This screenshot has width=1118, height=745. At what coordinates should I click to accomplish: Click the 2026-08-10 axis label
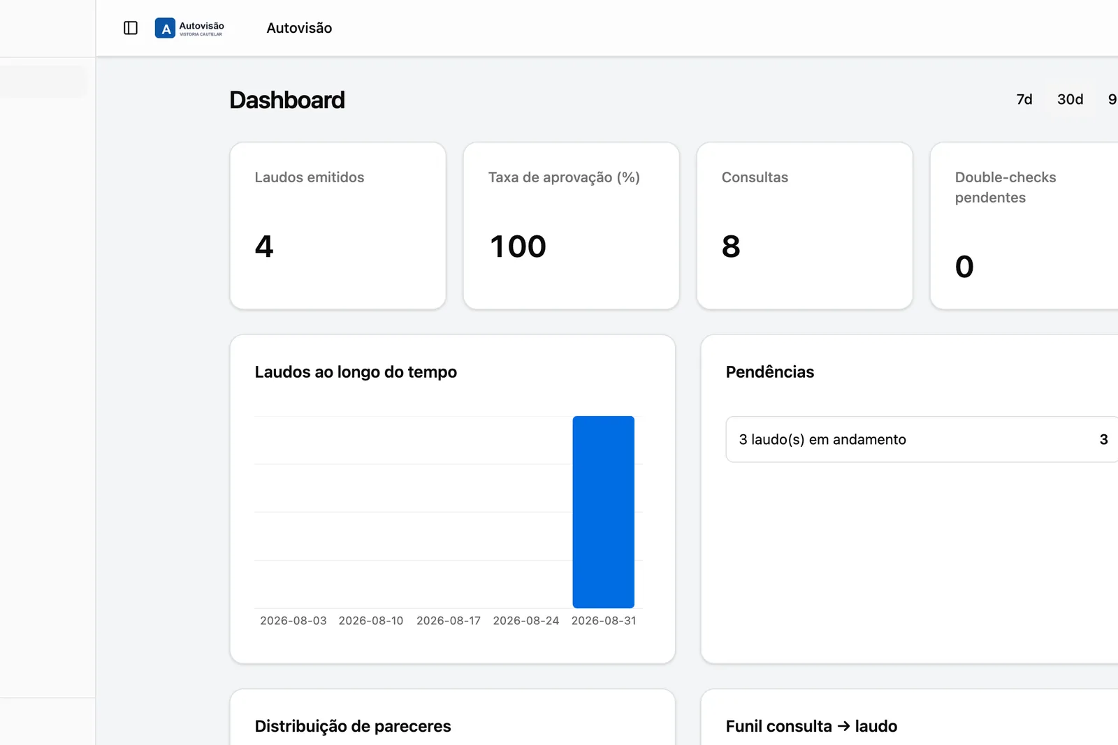[371, 621]
